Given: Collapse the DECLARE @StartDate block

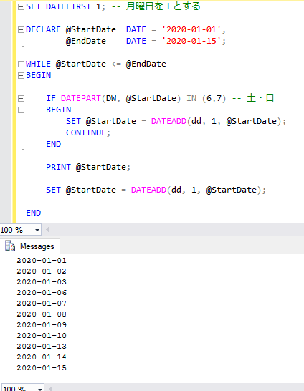Looking at the screenshot, I should click(x=22, y=30).
